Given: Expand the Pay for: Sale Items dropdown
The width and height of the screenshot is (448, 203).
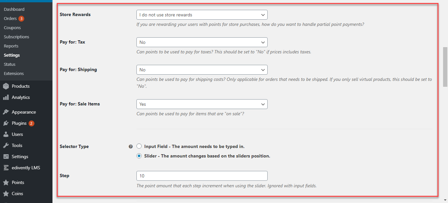Looking at the screenshot, I should tap(202, 104).
